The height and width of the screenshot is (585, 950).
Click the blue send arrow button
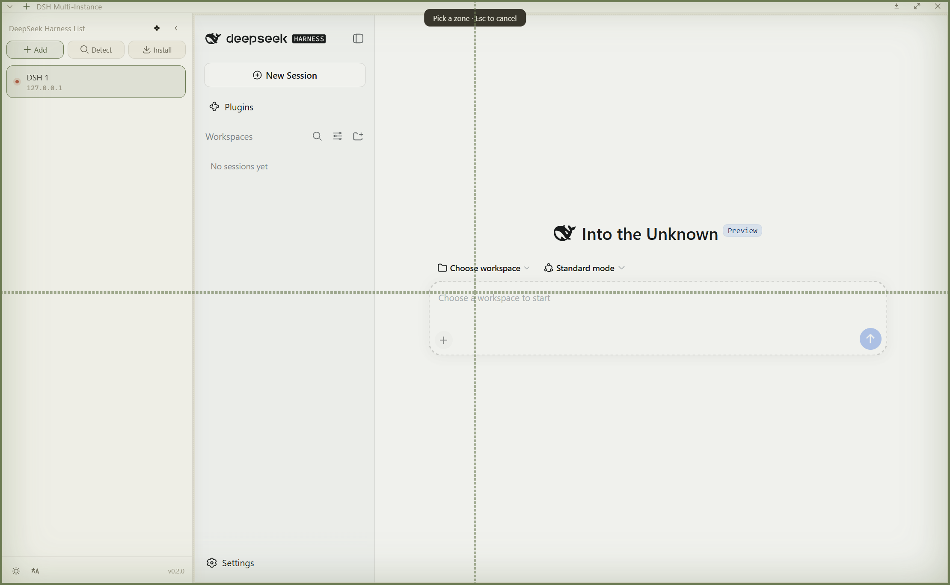(x=870, y=339)
